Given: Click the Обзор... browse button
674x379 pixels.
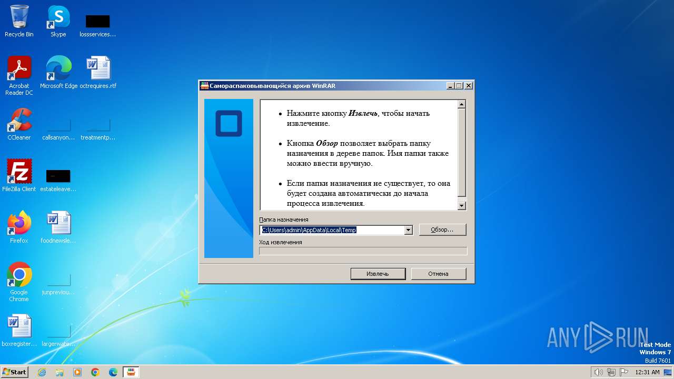Looking at the screenshot, I should 442,230.
